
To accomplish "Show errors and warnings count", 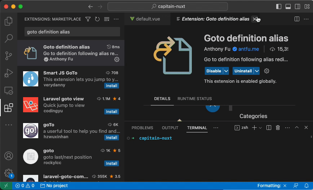I will point(25,186).
